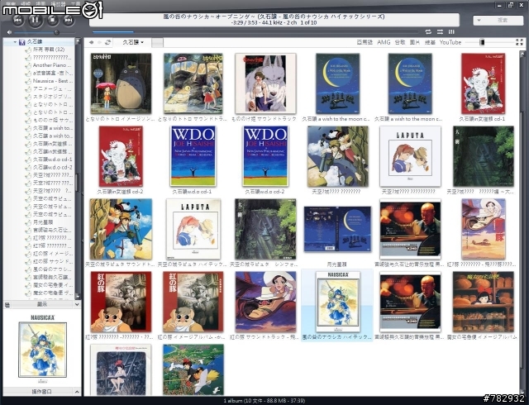Toggle shuffle mode icon
529x405 pixels.
pos(440,31)
